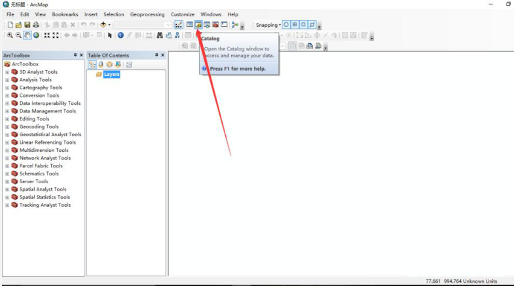Select the Zoom In tool
Image resolution: width=514 pixels, height=286 pixels.
point(10,35)
